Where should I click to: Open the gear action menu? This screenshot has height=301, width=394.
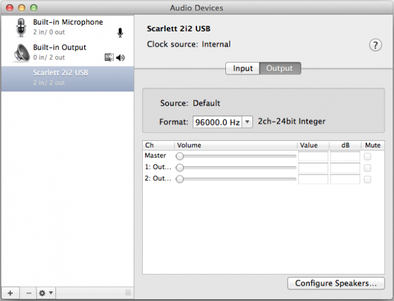pos(46,293)
